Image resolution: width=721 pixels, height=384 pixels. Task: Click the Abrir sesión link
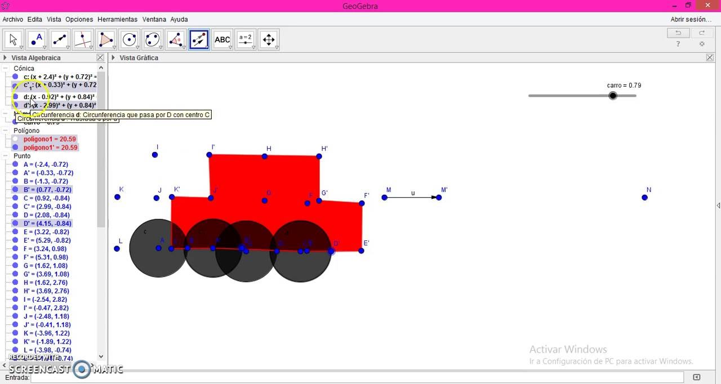691,19
